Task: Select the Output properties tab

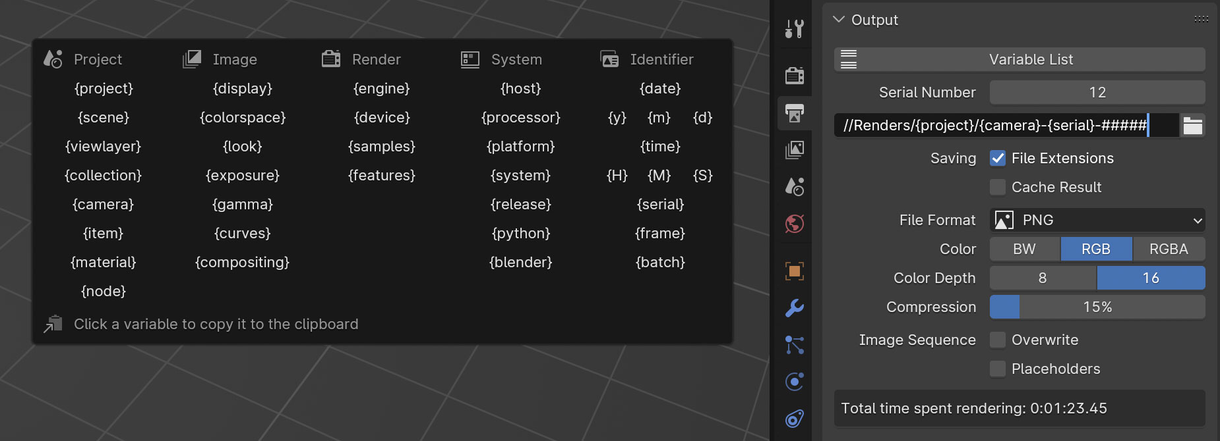Action: click(795, 113)
